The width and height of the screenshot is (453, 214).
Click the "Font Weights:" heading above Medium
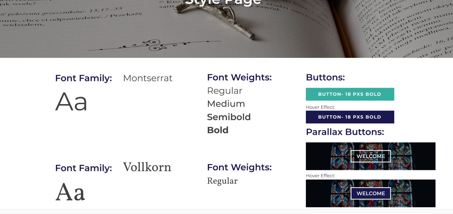239,77
